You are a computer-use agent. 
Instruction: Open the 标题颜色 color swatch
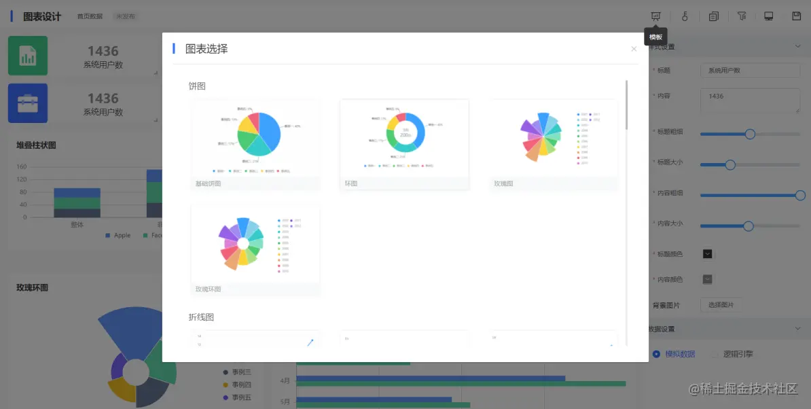pos(708,254)
